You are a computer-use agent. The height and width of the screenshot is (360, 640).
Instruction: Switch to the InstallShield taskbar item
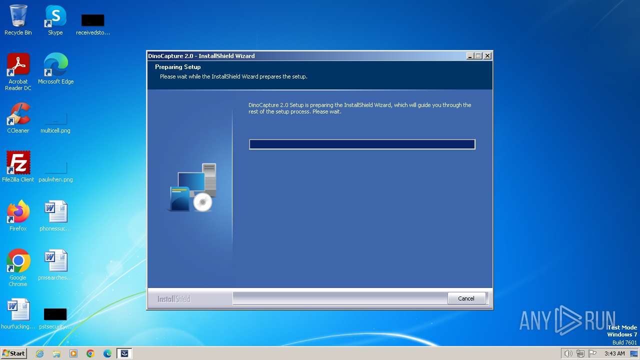coord(124,353)
